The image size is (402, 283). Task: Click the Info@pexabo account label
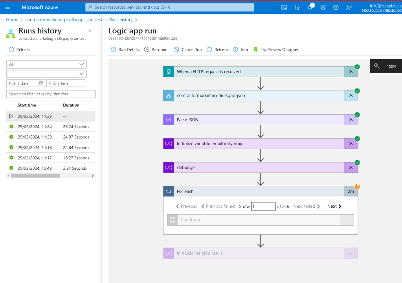click(x=382, y=7)
